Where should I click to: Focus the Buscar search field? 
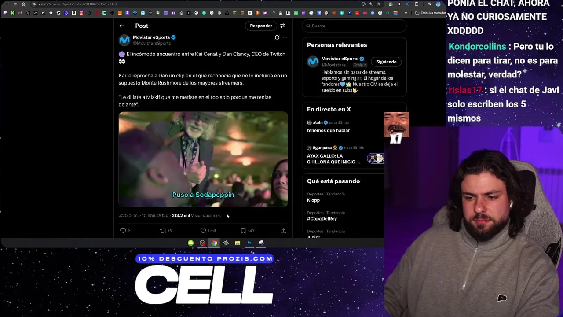[x=355, y=26]
